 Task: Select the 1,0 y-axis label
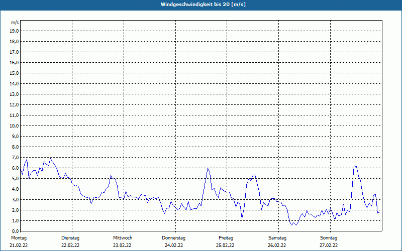[15, 220]
